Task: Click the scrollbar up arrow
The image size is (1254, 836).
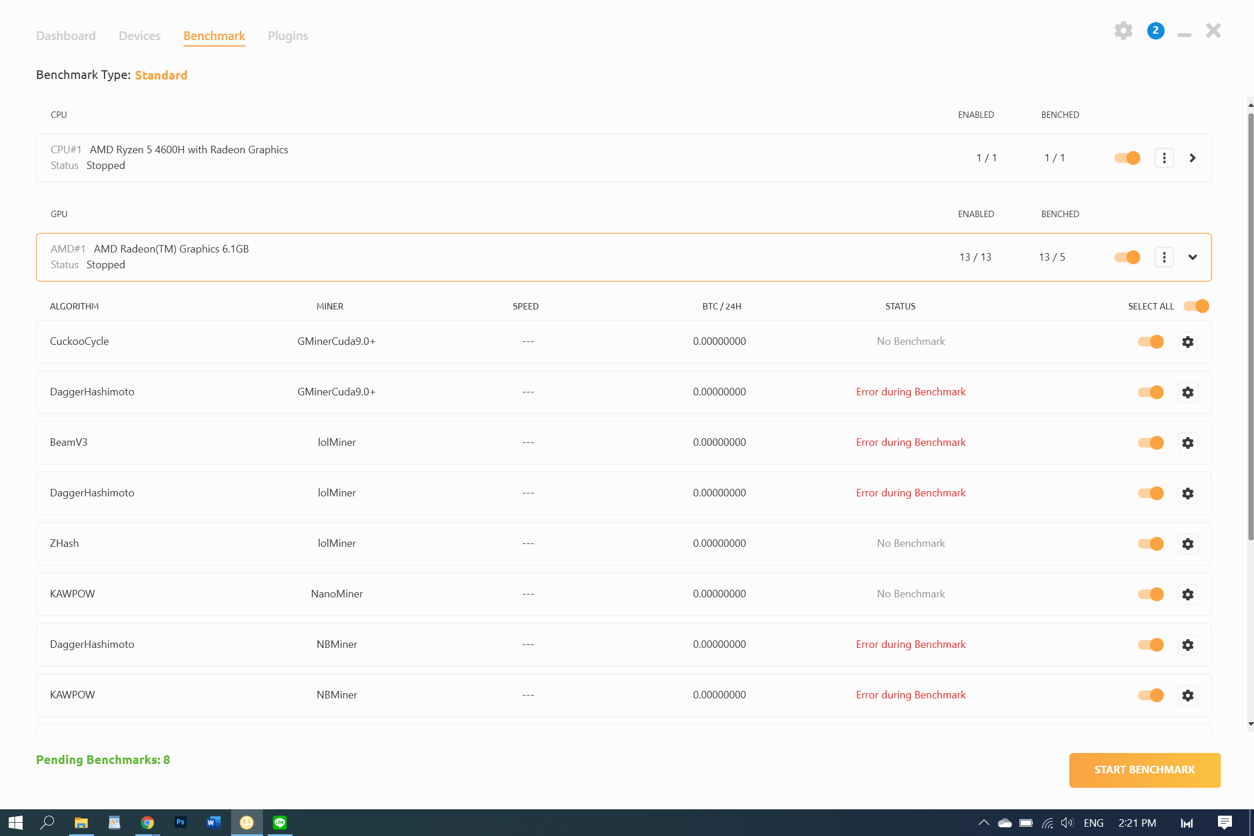Action: (1251, 105)
